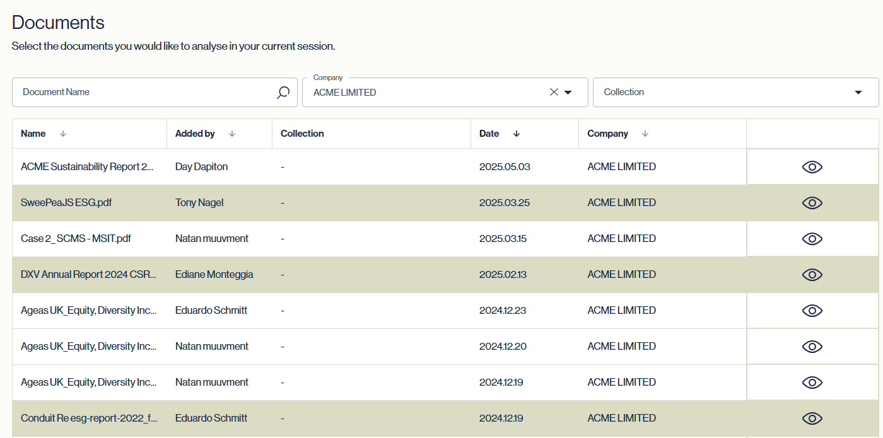View Conduit Re esg-report eye icon

812,418
